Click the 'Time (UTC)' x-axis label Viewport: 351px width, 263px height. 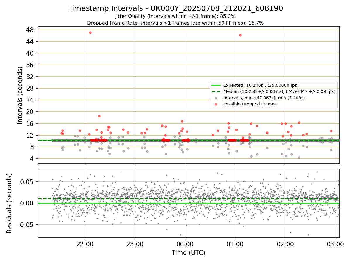[188, 252]
